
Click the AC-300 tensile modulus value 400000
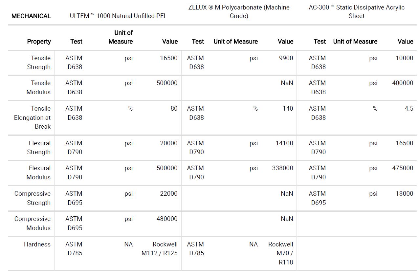point(403,83)
